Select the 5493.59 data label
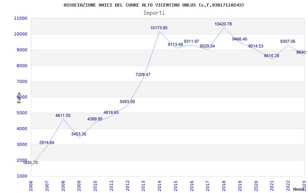 point(127,102)
